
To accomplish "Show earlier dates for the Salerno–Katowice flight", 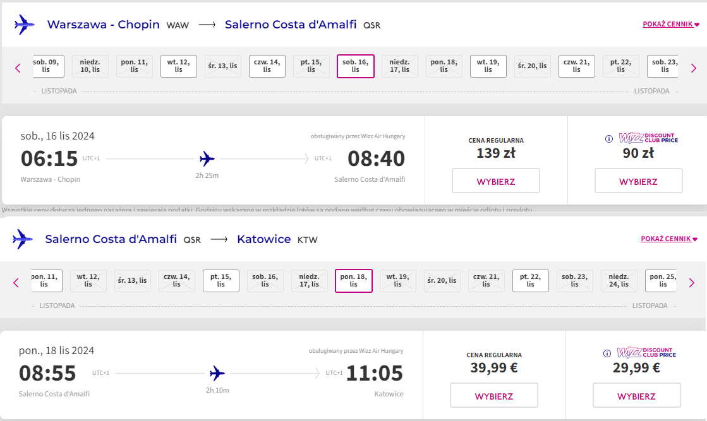I will [16, 283].
